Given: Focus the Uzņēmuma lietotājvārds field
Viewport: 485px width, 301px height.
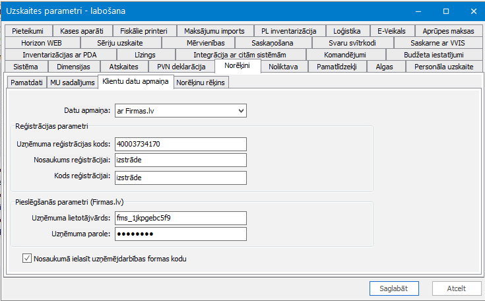Looking at the screenshot, I should click(181, 218).
